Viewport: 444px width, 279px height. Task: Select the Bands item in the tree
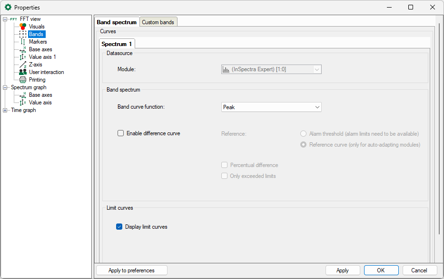pos(36,34)
